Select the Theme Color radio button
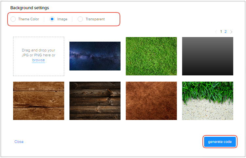The height and width of the screenshot is (158, 246). click(x=13, y=19)
